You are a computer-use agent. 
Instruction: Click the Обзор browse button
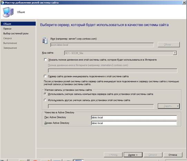(169, 44)
